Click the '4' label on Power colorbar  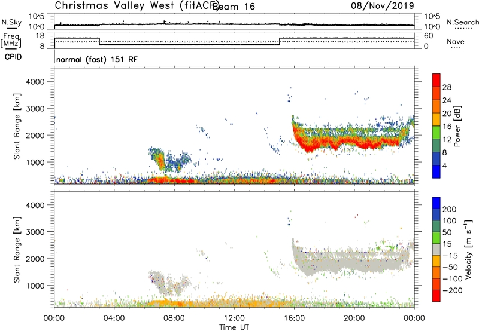(x=445, y=166)
